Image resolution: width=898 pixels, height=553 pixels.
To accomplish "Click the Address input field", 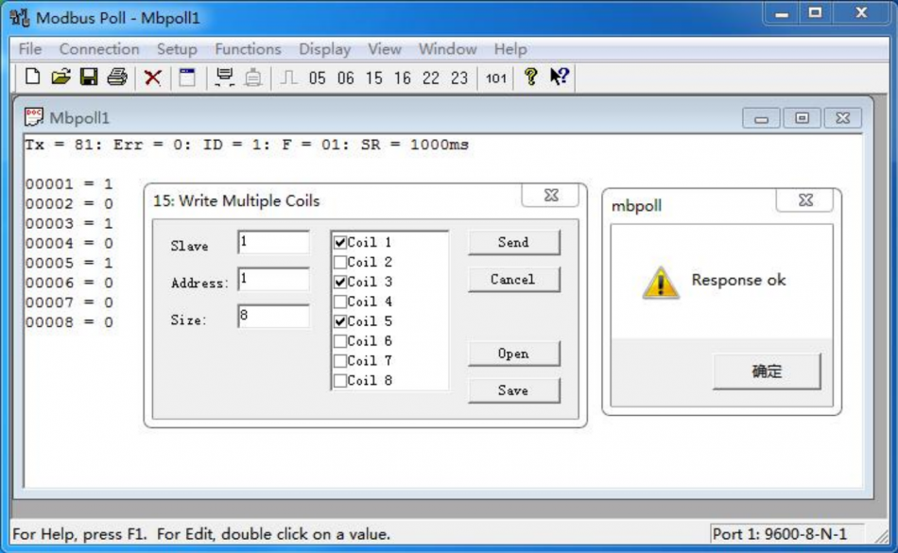I will [x=274, y=280].
